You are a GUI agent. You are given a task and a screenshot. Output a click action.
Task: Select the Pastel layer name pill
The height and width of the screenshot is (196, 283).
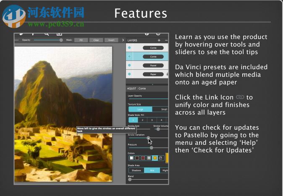click(153, 65)
